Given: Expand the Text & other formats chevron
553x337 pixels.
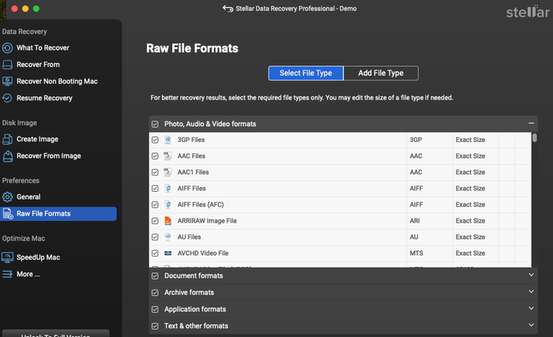Looking at the screenshot, I should click(531, 325).
